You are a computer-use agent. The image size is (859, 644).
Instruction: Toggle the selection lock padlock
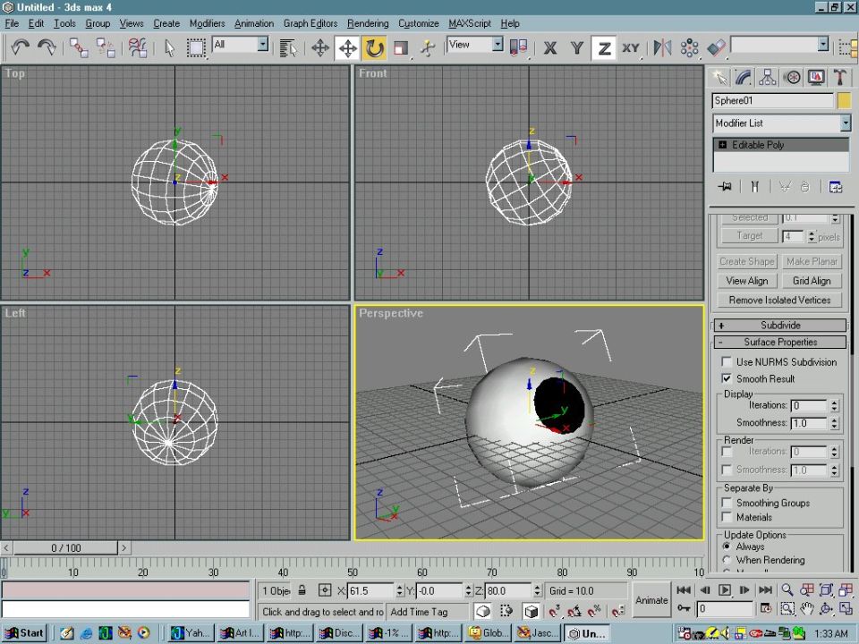coord(302,590)
